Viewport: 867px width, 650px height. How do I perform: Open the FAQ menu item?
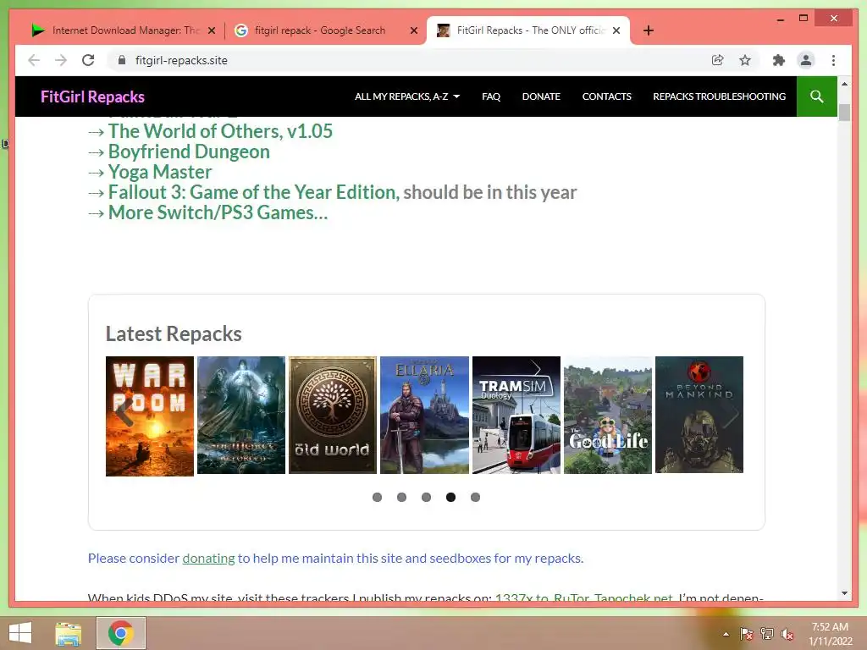491,96
